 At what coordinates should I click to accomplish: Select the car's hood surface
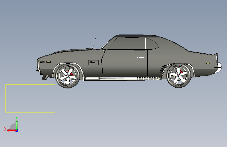[72, 51]
